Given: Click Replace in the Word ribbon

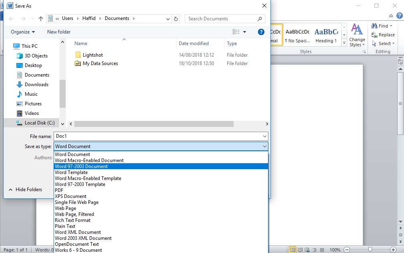Looking at the screenshot, I should 383,35.
